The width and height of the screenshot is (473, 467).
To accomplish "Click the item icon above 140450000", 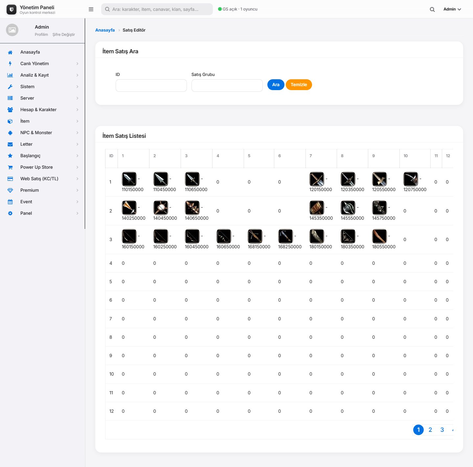I will pos(161,208).
